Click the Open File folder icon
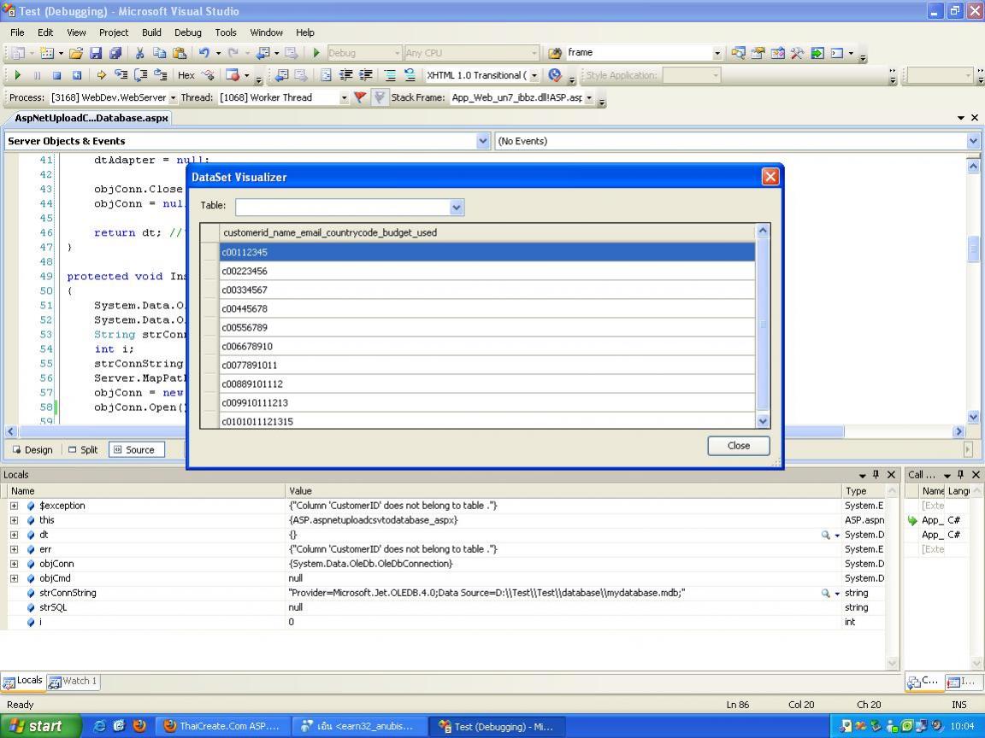985x738 pixels. (x=76, y=53)
